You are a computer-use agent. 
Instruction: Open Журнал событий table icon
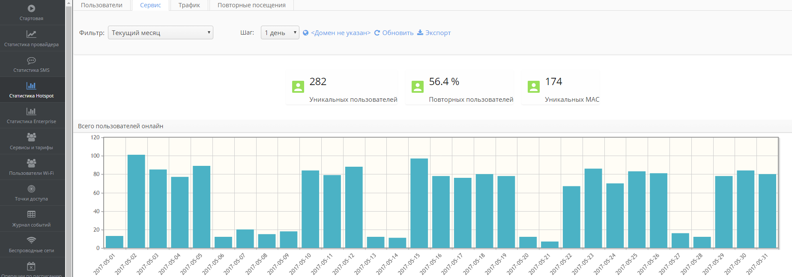(x=31, y=215)
